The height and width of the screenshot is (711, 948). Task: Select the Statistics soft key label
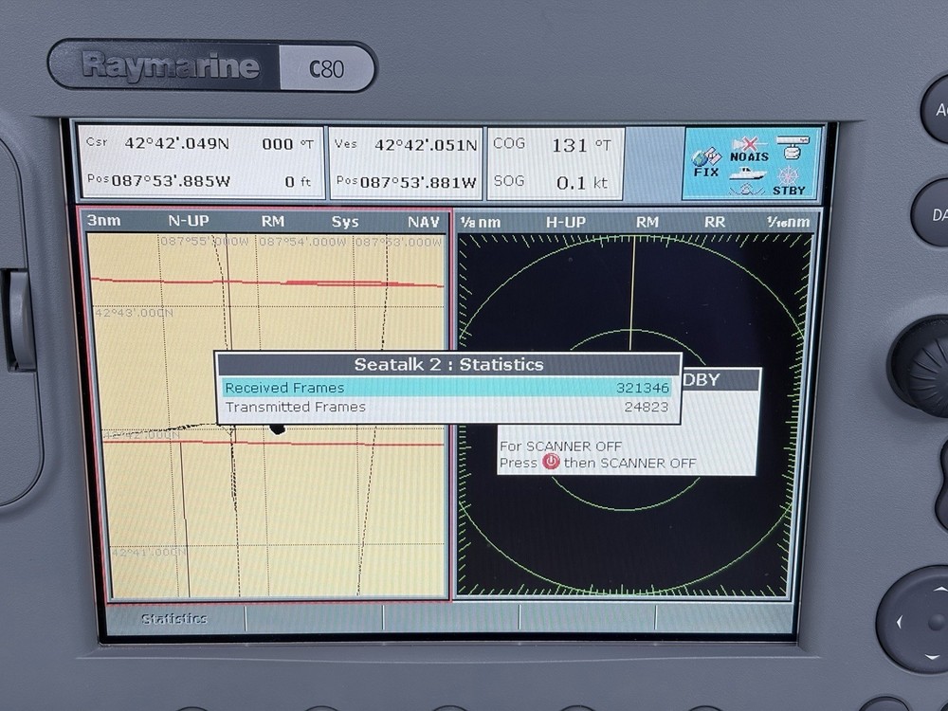tap(174, 618)
